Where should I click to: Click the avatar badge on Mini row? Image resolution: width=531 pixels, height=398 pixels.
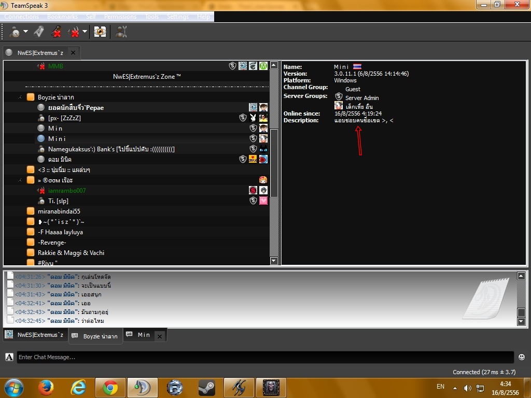[x=263, y=138]
